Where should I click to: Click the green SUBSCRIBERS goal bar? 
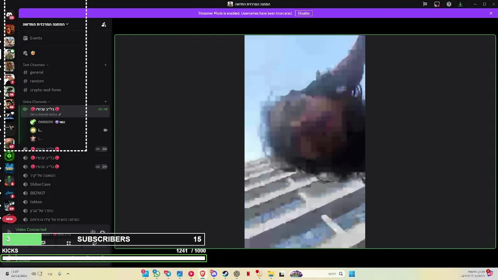coord(103,239)
